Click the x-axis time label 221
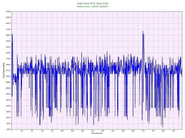Viewport: 185px width, 138px height. pyautogui.click(x=62, y=131)
